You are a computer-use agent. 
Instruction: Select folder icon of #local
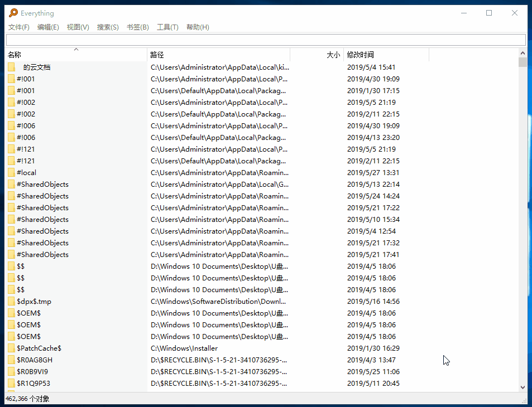(12, 172)
